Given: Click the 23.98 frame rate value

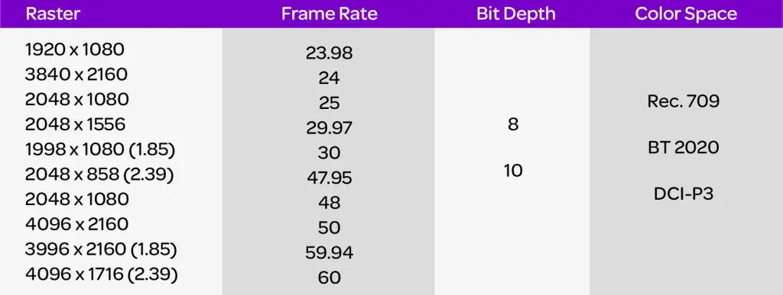Looking at the screenshot, I should 329,53.
